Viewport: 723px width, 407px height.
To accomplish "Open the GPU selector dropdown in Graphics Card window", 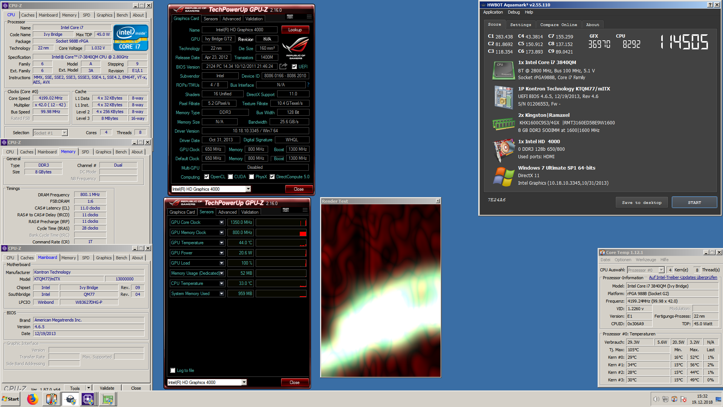I will [x=248, y=189].
